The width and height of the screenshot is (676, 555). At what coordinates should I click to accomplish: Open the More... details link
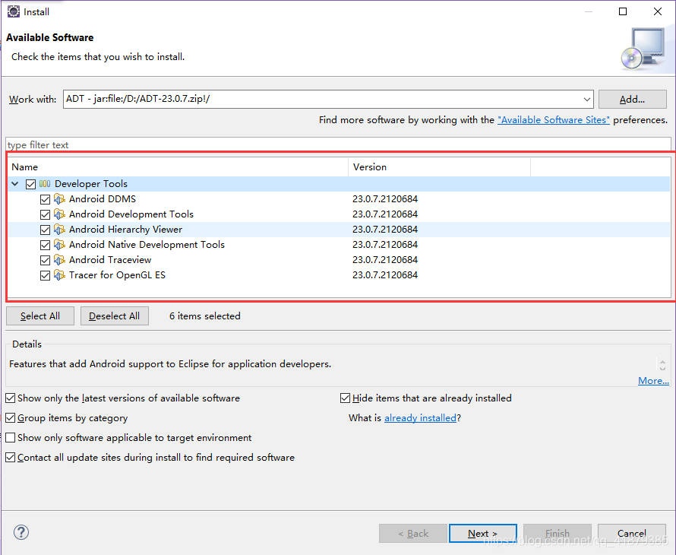click(653, 381)
